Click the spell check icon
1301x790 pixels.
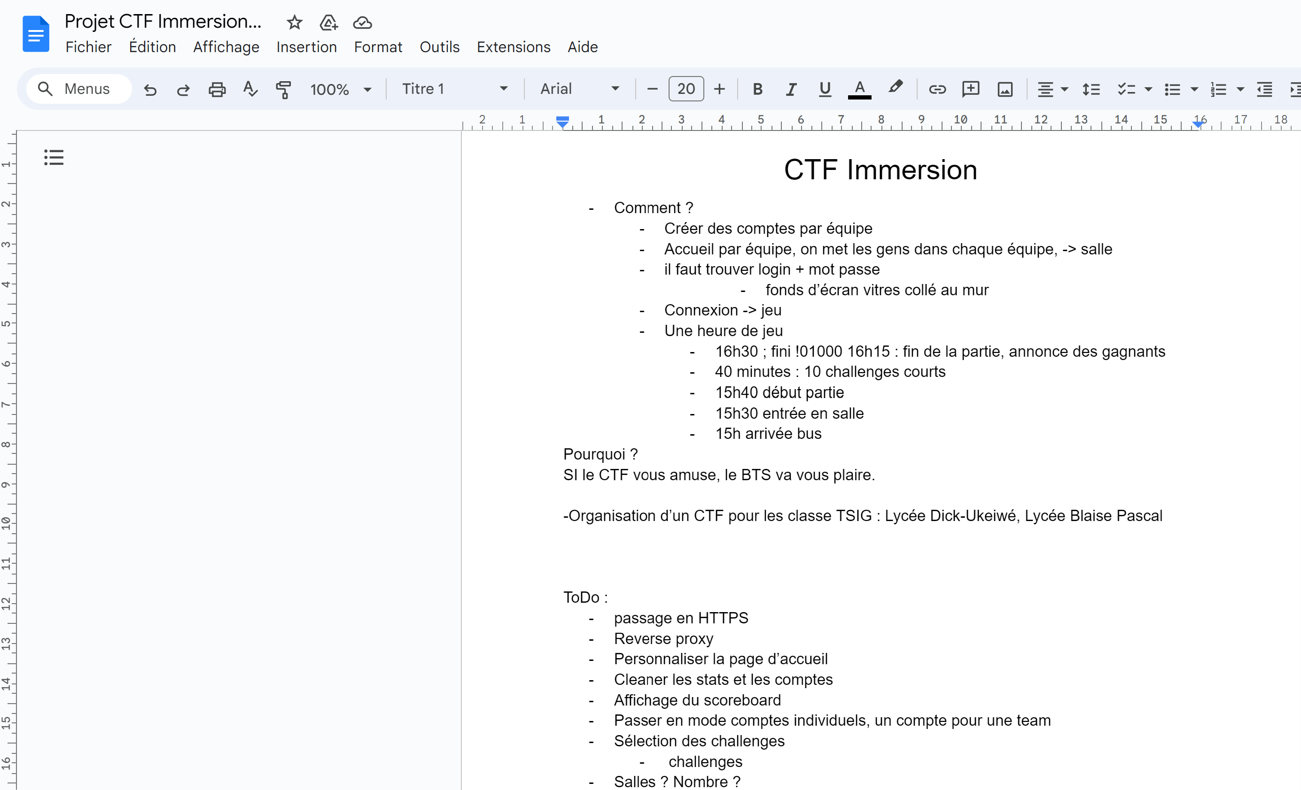[x=250, y=89]
